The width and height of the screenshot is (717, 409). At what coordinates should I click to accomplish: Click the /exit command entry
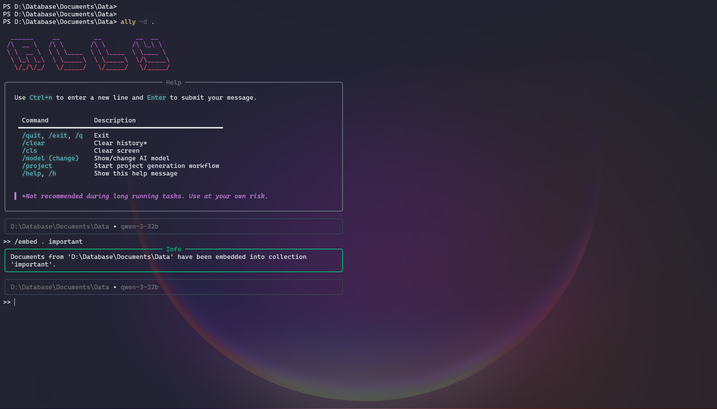[58, 136]
